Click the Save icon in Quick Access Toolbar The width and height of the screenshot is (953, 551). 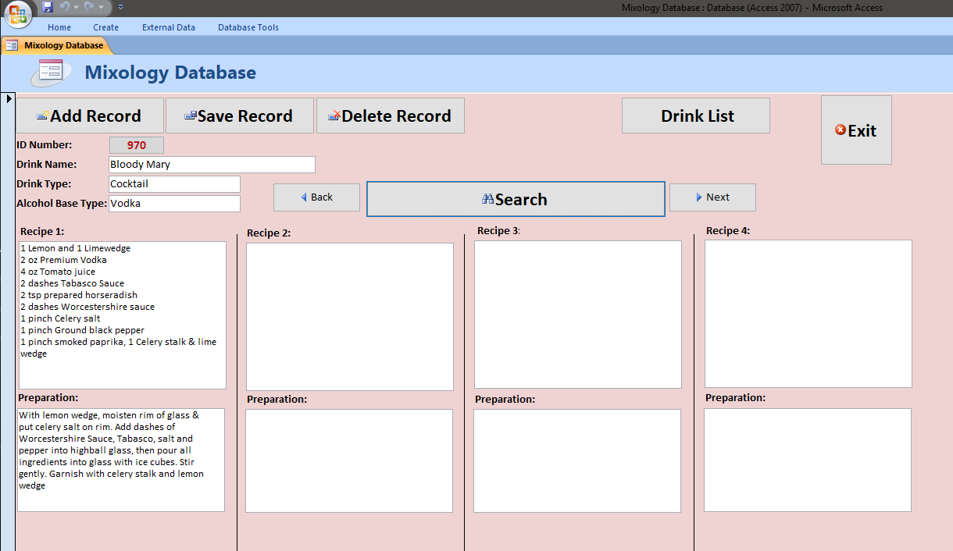point(48,7)
